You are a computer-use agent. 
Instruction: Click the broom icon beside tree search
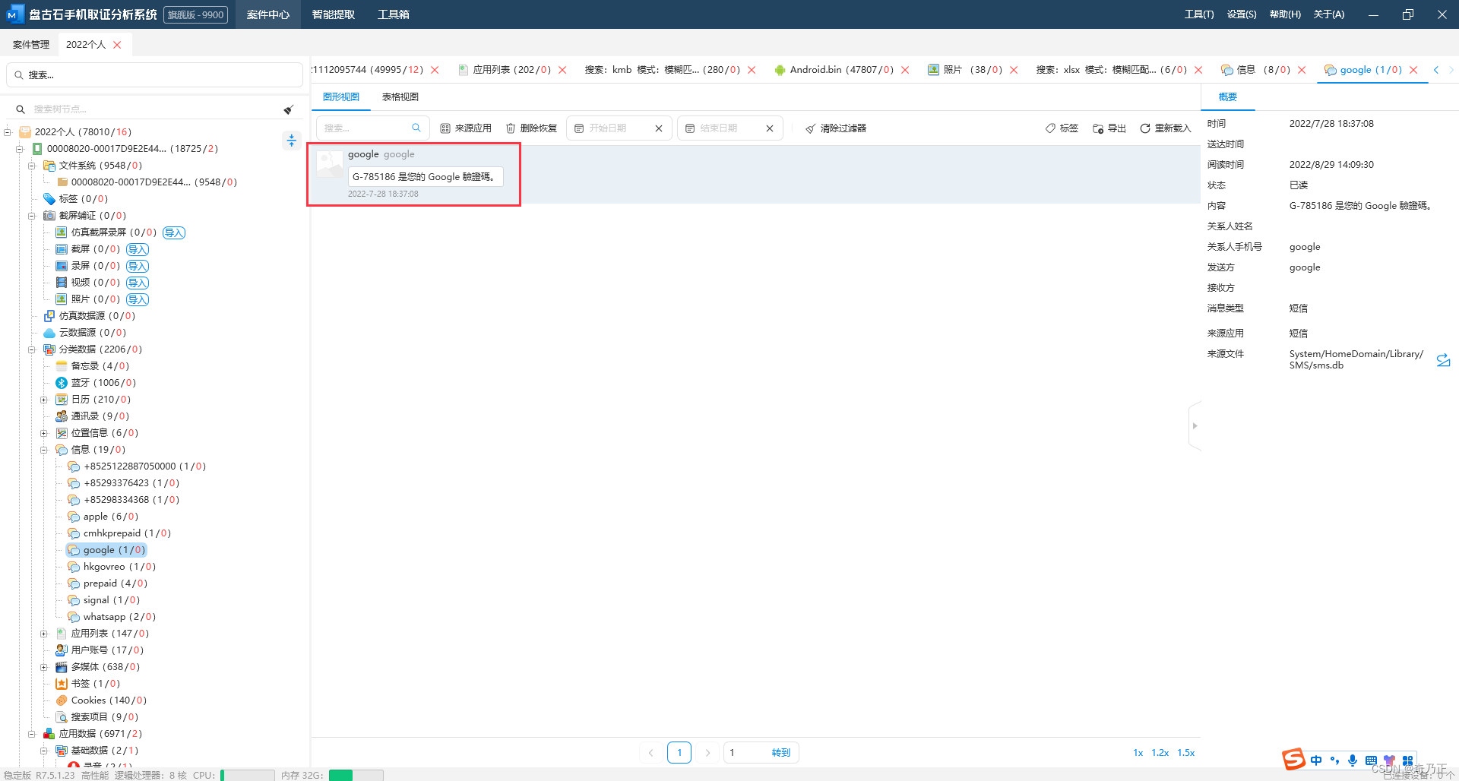[289, 109]
